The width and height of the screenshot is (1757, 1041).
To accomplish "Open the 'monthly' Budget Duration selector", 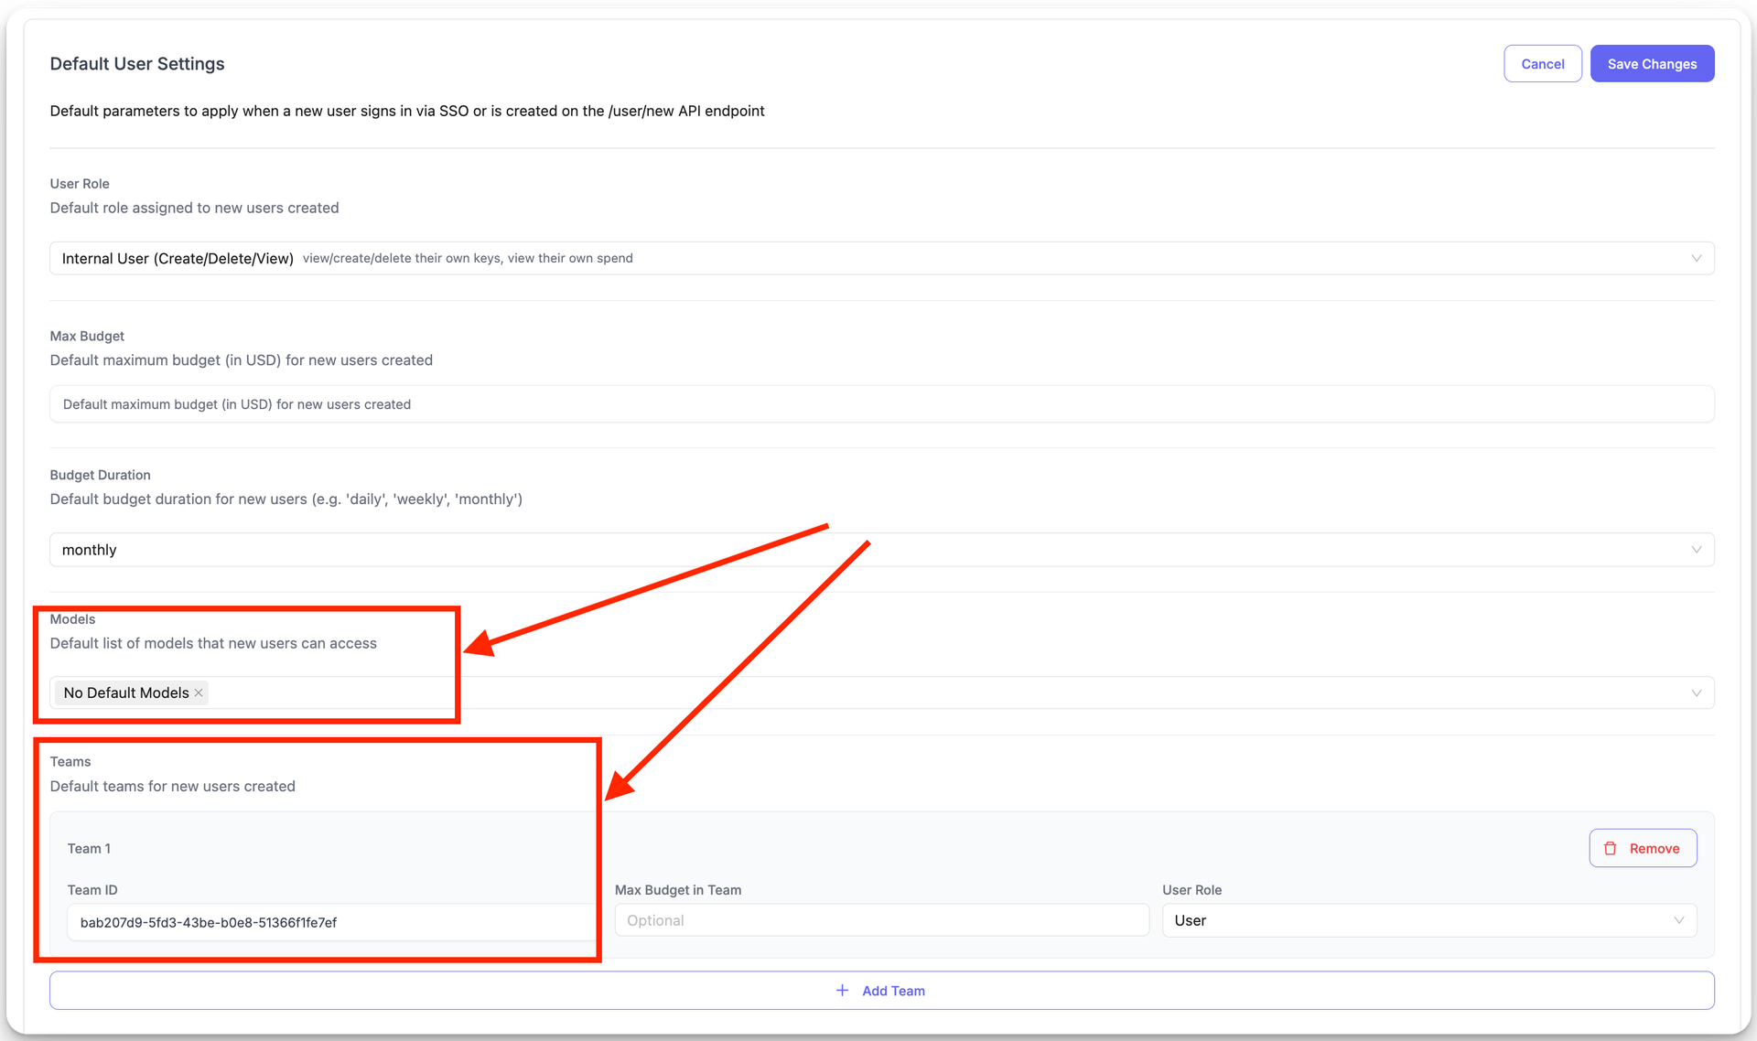I will (878, 550).
